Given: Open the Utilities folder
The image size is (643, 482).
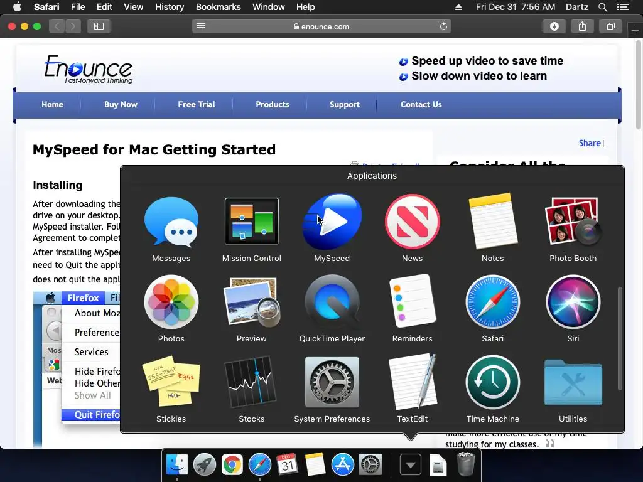Looking at the screenshot, I should pyautogui.click(x=573, y=382).
